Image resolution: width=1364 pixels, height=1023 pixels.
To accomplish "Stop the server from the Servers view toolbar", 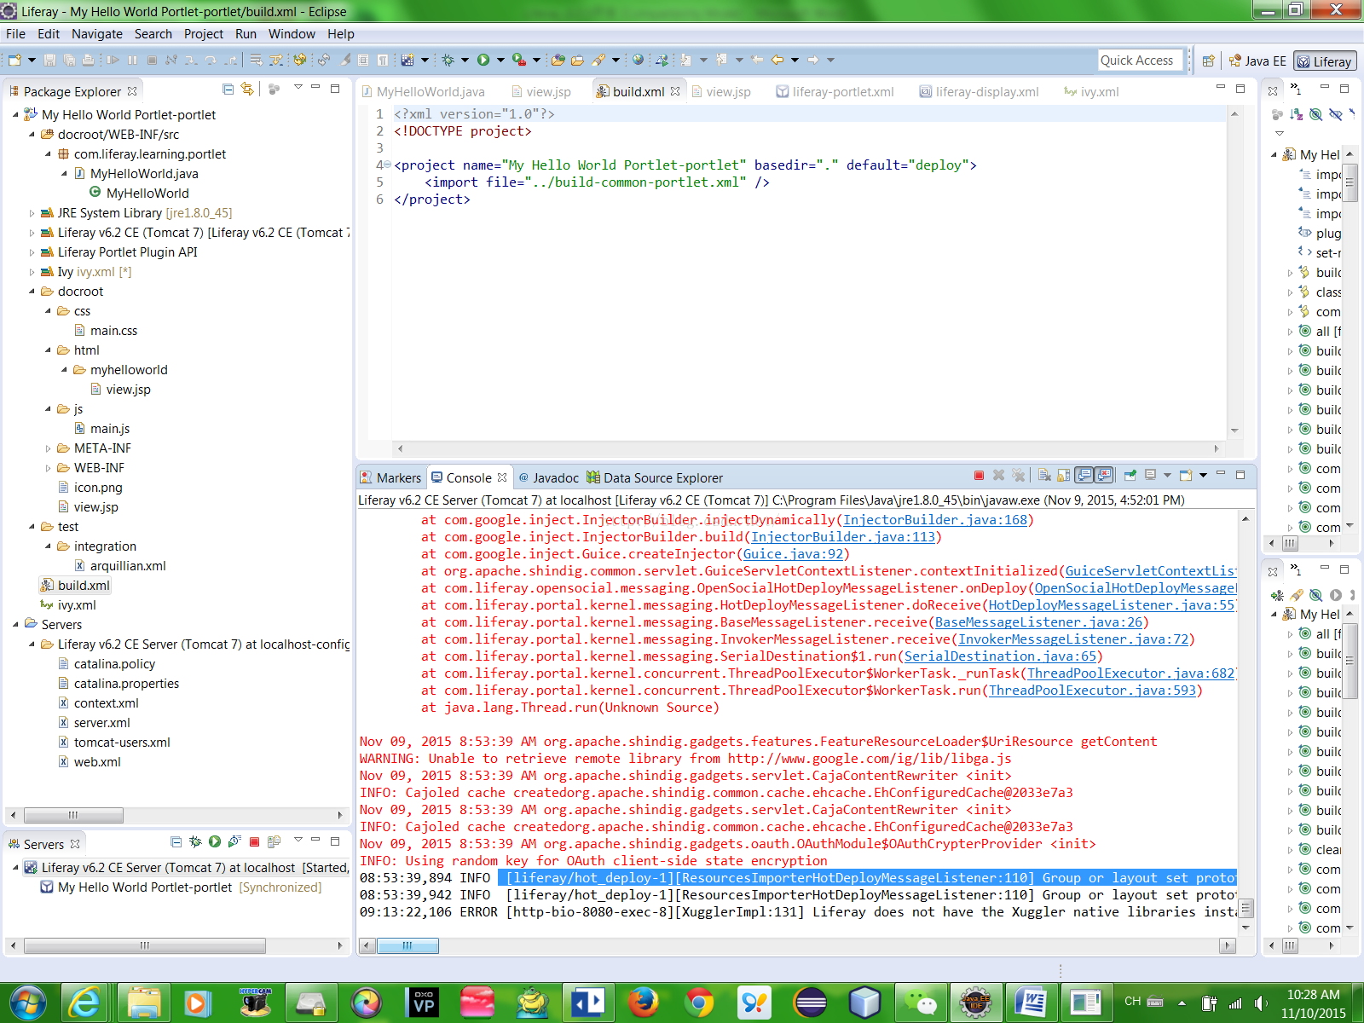I will coord(254,842).
